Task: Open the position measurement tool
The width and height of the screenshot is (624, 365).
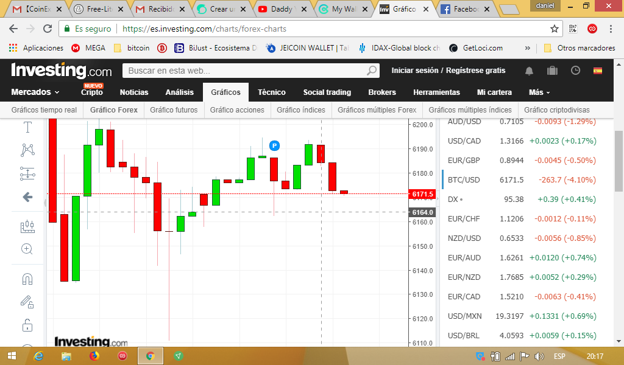Action: [27, 173]
